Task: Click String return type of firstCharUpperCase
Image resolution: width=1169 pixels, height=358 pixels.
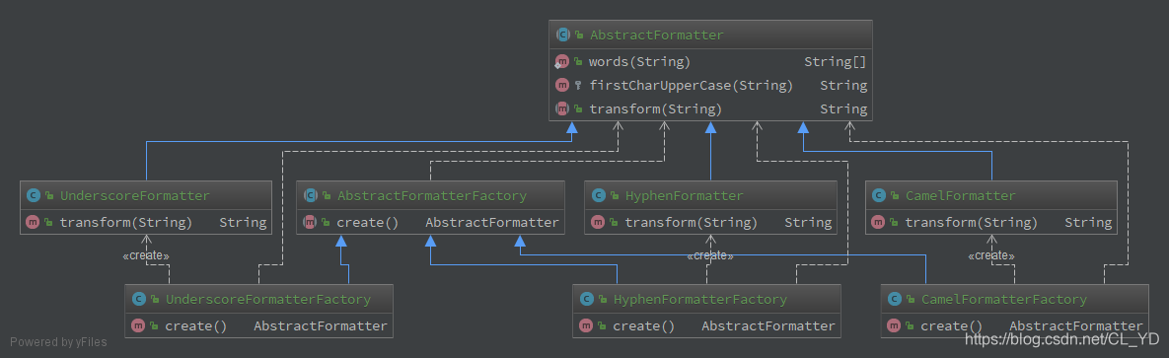Action: (843, 85)
